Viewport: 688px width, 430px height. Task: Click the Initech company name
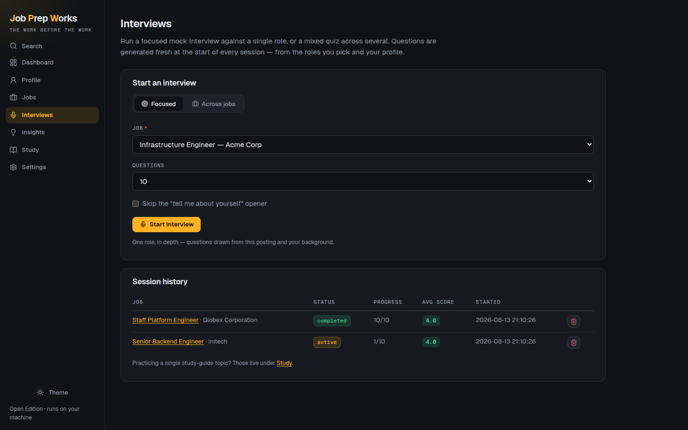click(x=218, y=342)
